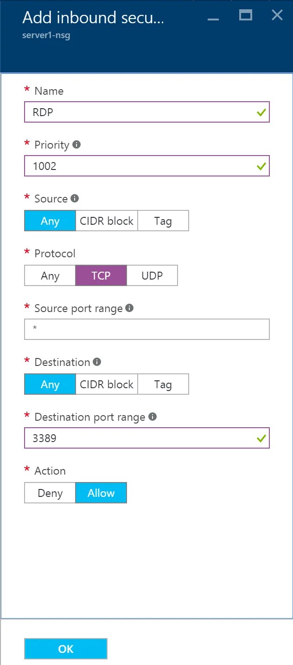Set Protocol to Any

[50, 275]
